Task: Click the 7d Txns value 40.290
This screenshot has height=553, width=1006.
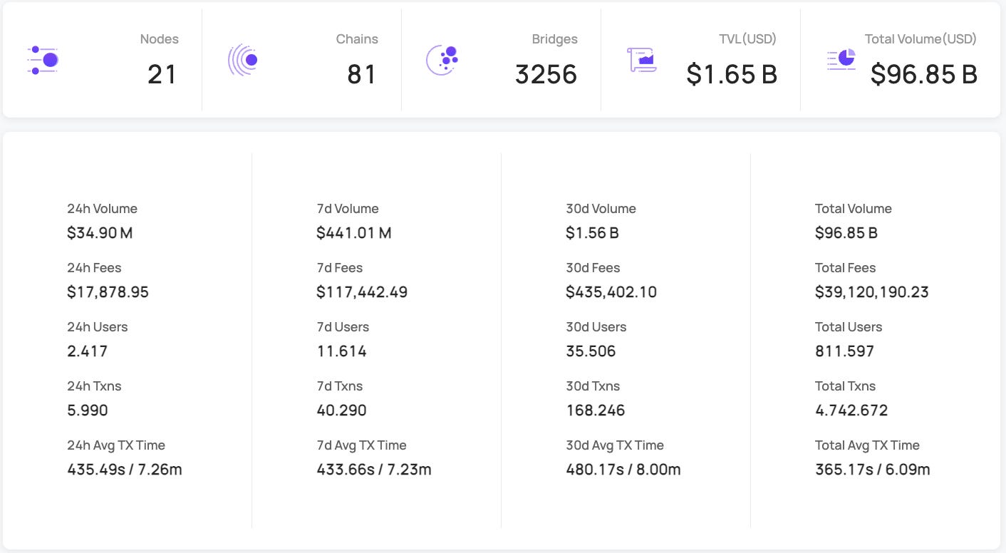Action: coord(342,410)
